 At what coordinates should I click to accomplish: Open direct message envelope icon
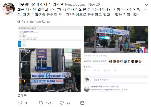click(82, 103)
